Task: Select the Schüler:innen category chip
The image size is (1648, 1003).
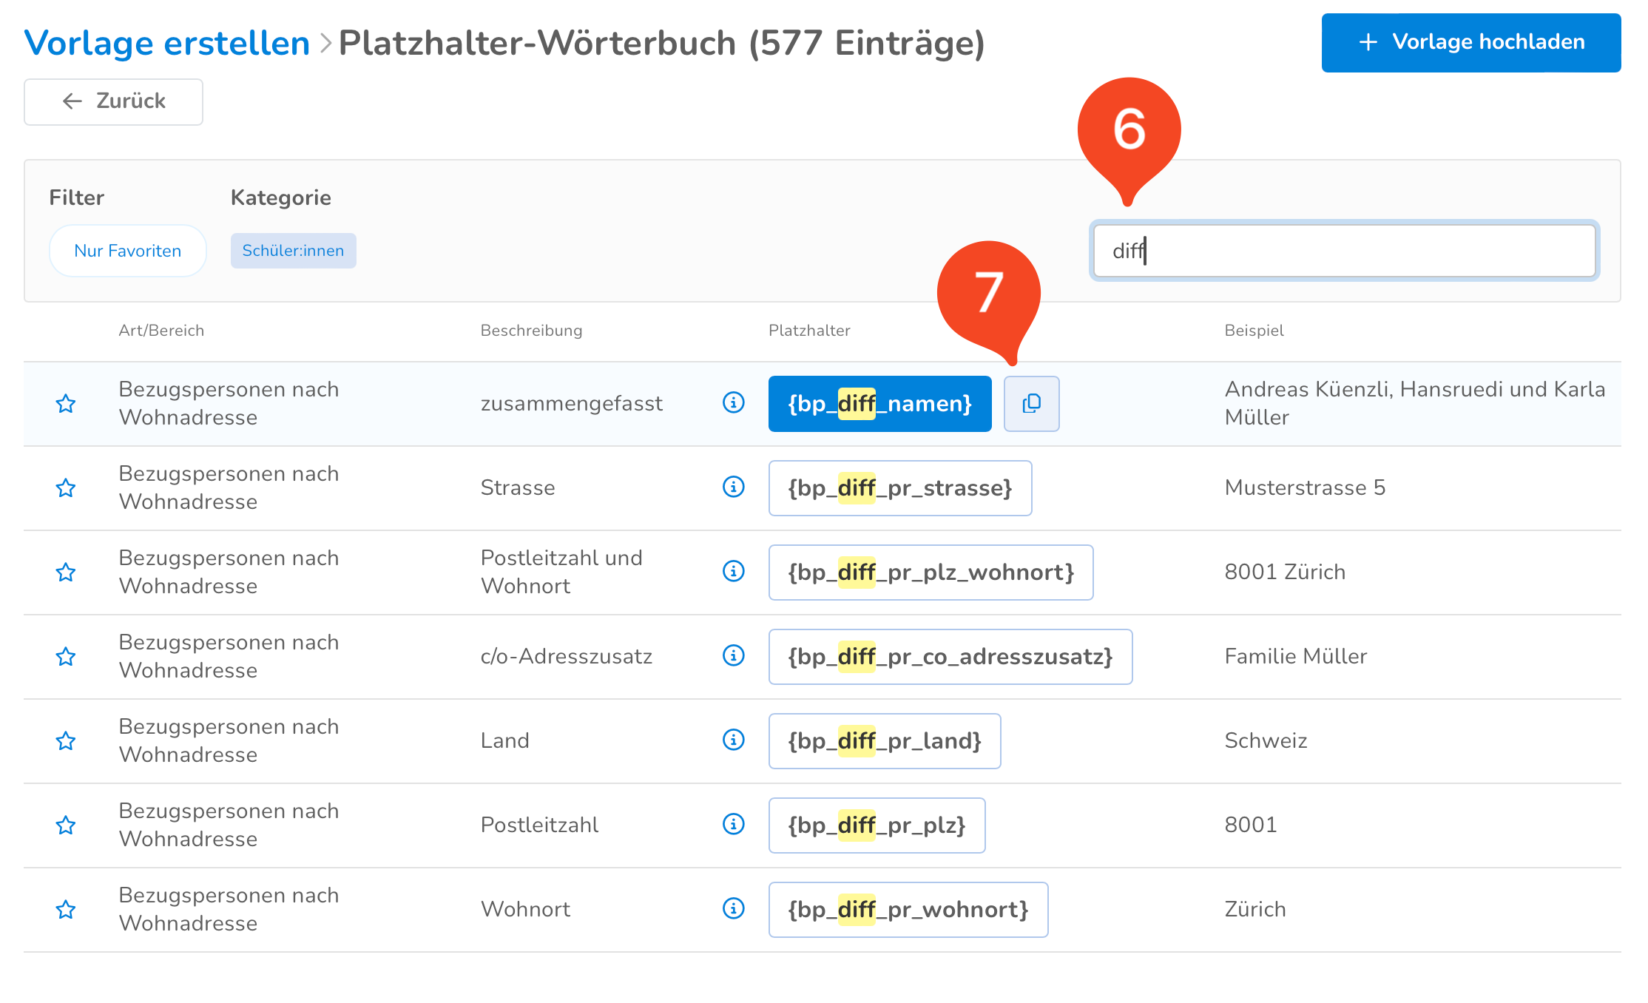Action: tap(293, 251)
